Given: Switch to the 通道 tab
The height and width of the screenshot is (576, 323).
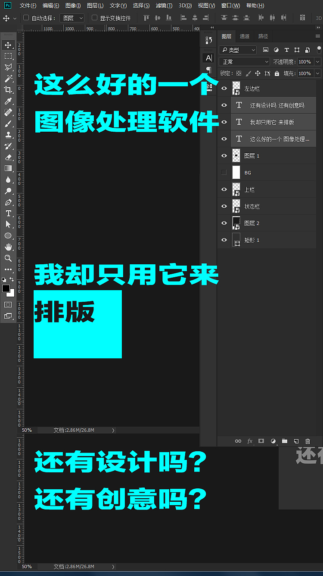Looking at the screenshot, I should point(245,36).
